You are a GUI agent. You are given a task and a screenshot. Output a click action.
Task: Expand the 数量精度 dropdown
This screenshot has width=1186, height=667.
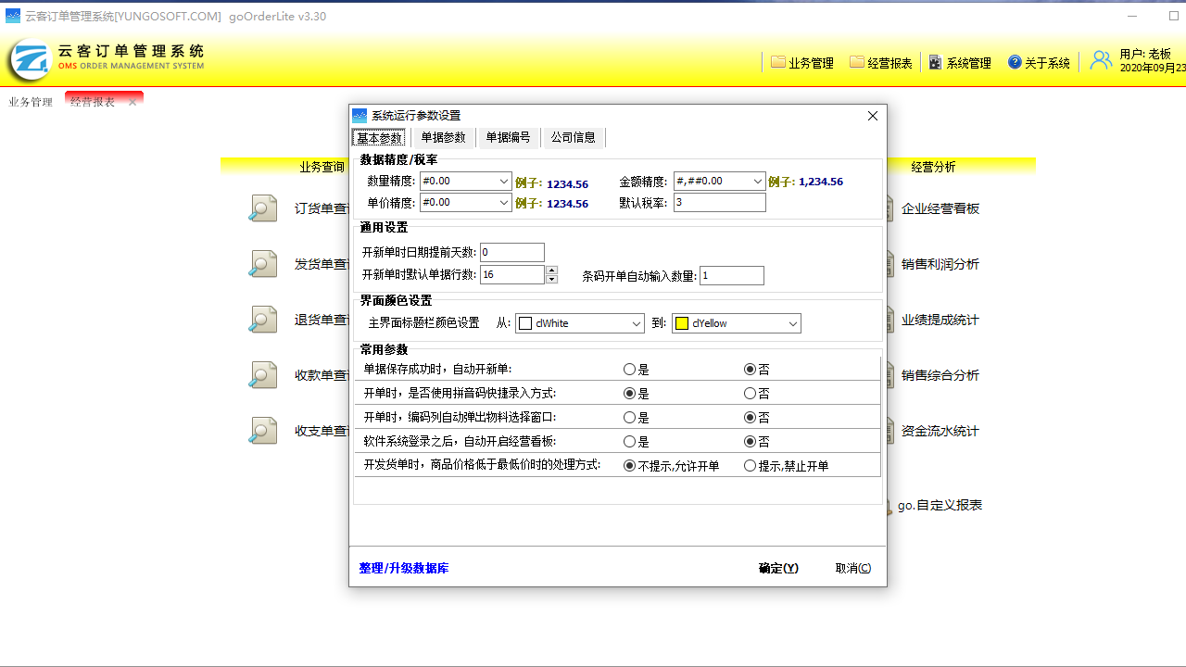click(x=504, y=182)
